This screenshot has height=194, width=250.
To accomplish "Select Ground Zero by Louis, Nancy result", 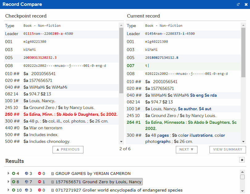I will [96, 182].
